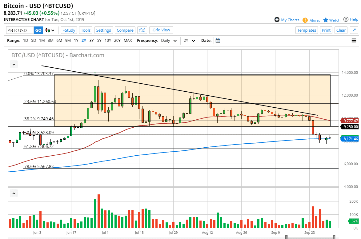
Task: Expand the 2Y zoom dropdown
Action: [189, 40]
